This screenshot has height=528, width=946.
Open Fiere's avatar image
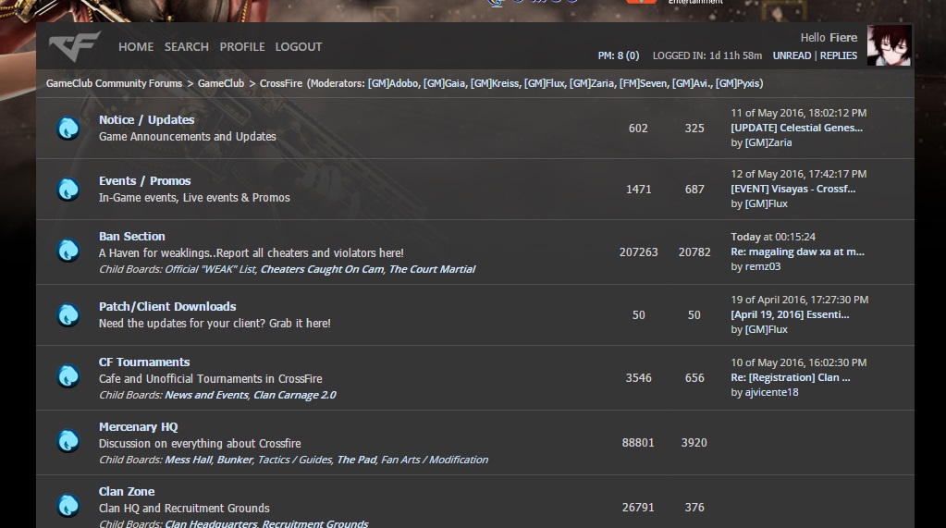click(x=890, y=45)
